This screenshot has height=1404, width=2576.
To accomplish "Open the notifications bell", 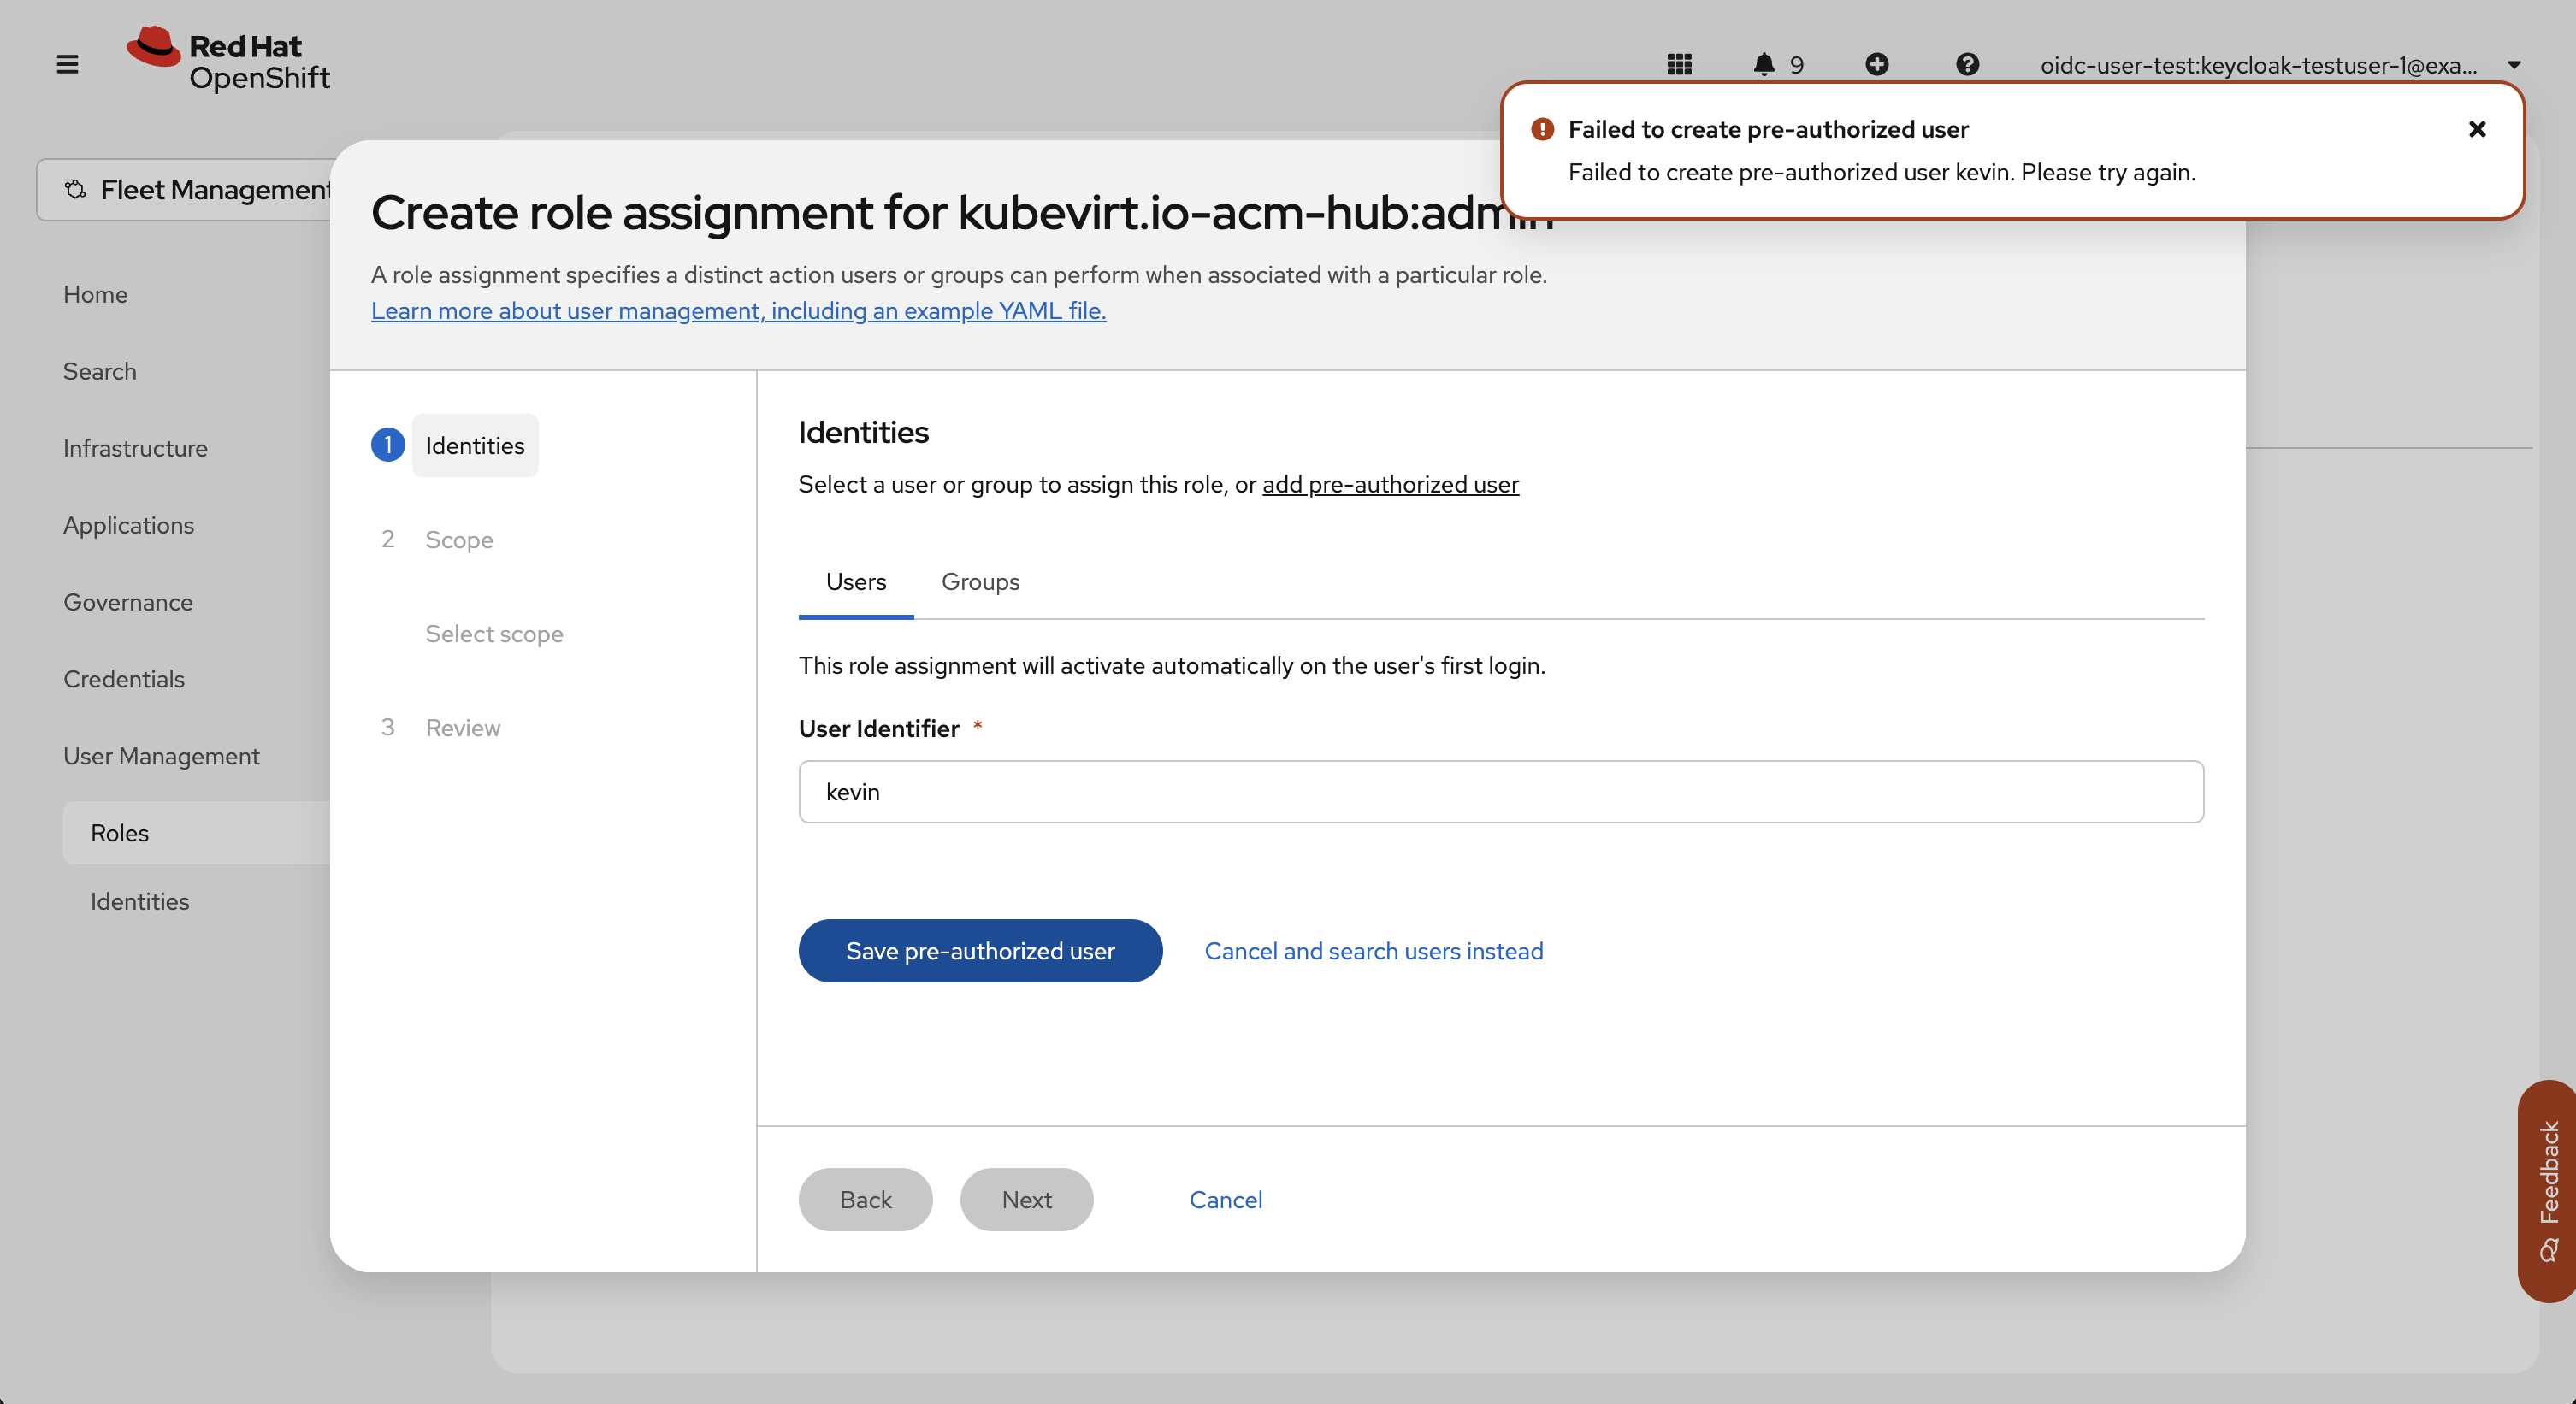I will point(1764,65).
